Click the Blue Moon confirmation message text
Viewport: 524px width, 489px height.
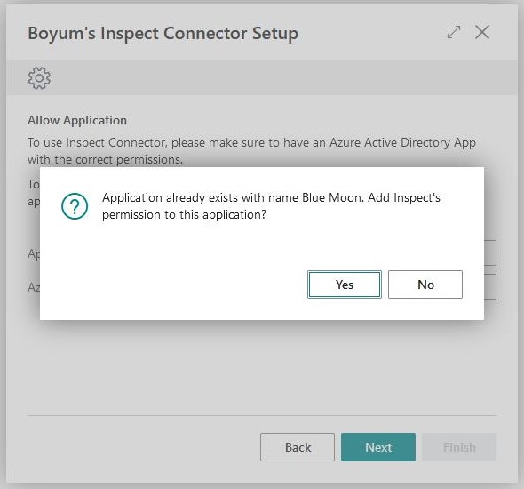tap(271, 206)
